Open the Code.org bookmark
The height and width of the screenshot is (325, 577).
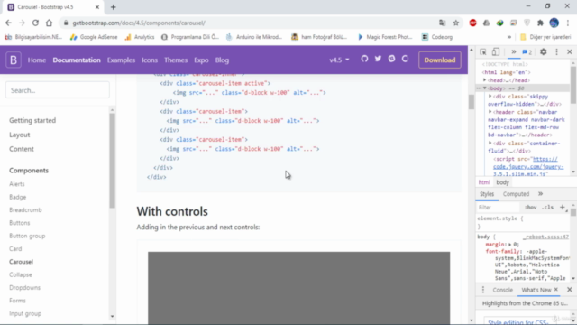pyautogui.click(x=437, y=37)
